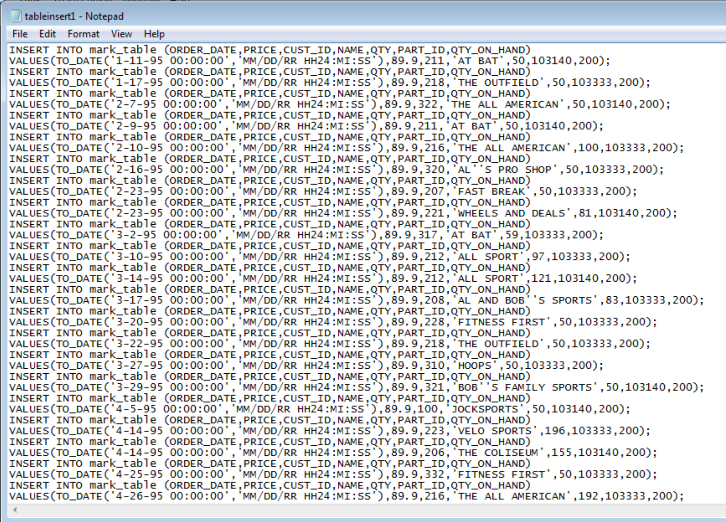This screenshot has height=522, width=726.
Task: Click the VALUES line dated '2-10-95'
Action: (x=346, y=148)
